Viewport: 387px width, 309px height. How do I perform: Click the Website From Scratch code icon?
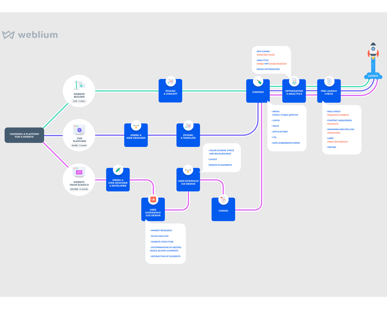click(x=79, y=172)
